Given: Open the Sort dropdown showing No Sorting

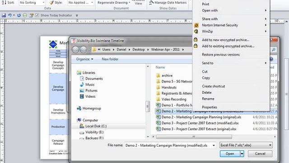Looking at the screenshot, I should (32, 3).
